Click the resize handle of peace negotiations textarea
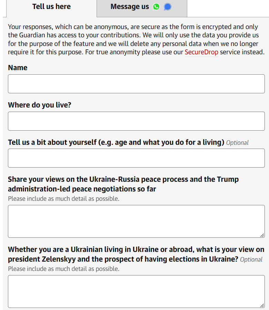This screenshot has height=310, width=269. (x=262, y=235)
